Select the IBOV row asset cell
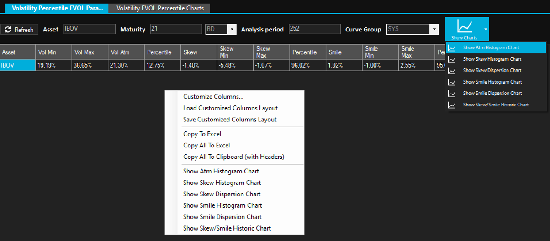This screenshot has width=550, height=241. click(17, 65)
